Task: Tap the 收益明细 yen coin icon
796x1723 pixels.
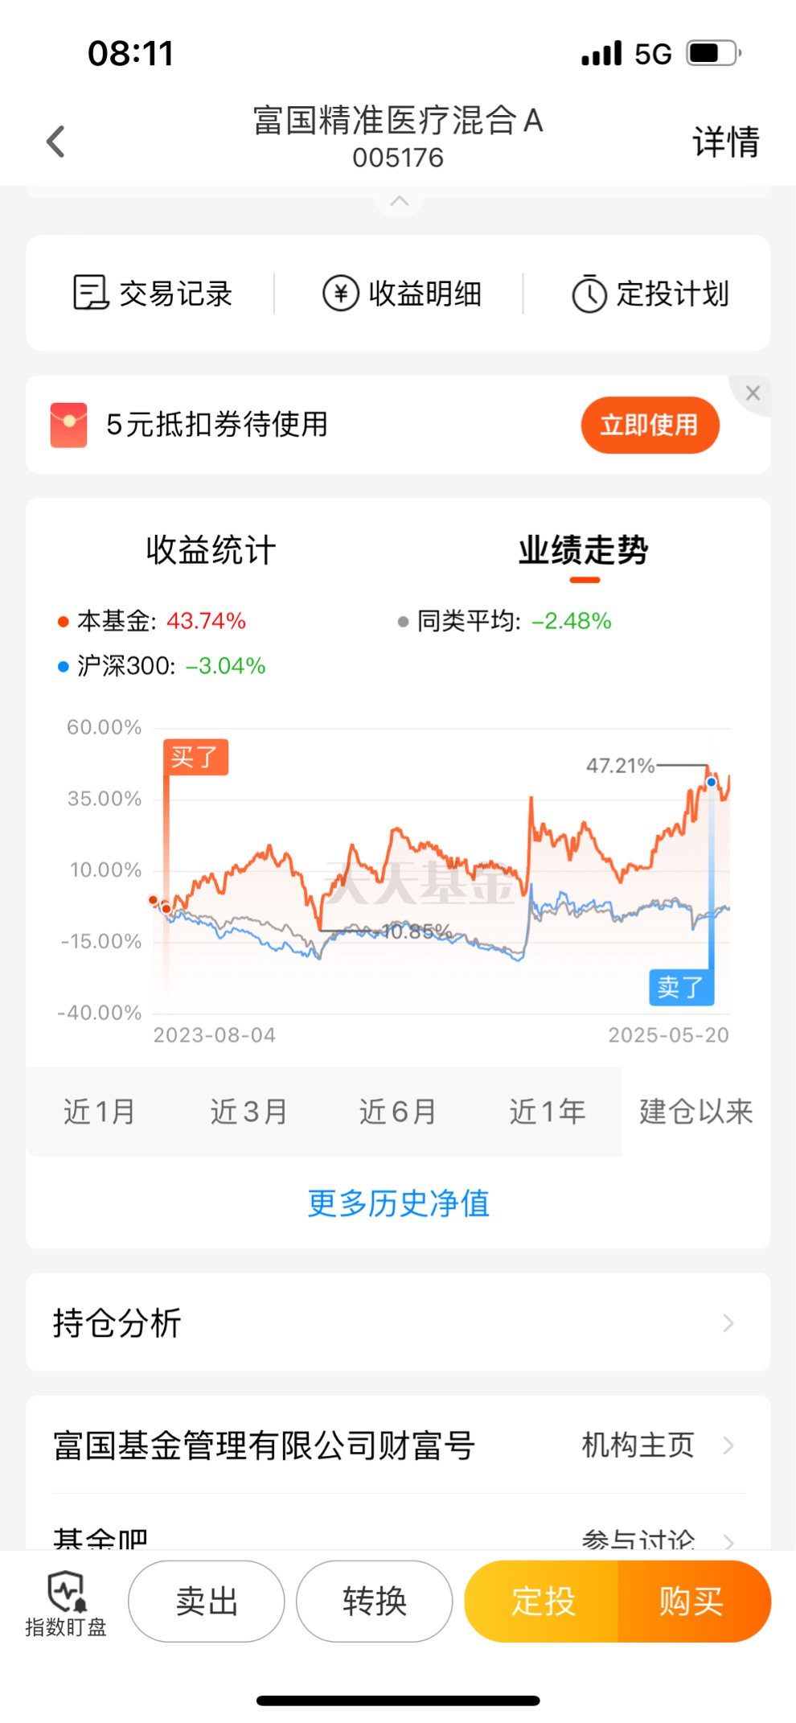Action: coord(340,293)
